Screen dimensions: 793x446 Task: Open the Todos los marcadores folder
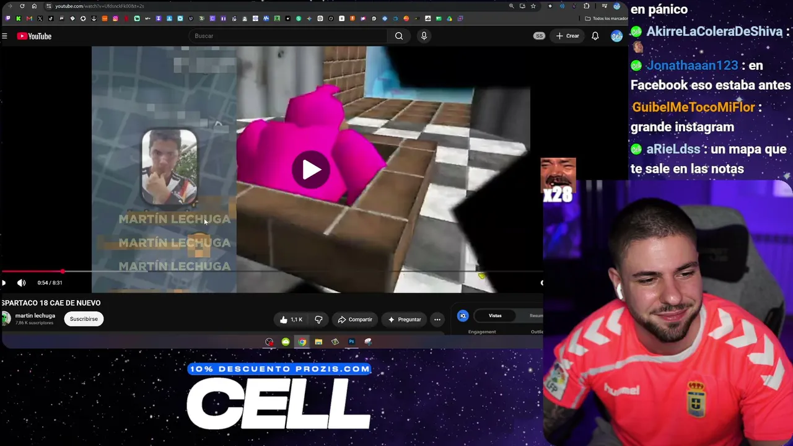(605, 19)
